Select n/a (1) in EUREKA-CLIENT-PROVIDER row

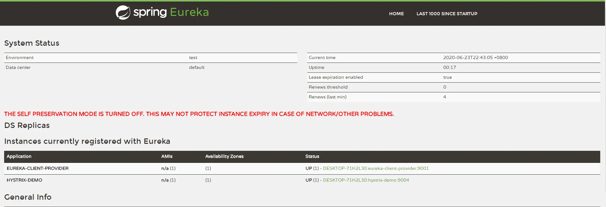click(x=168, y=168)
